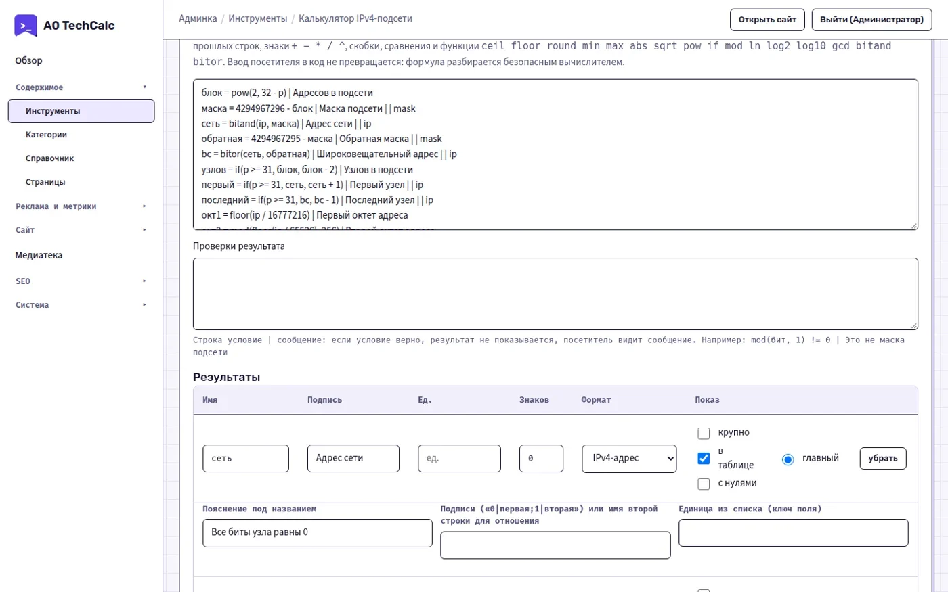This screenshot has width=948, height=592.
Task: Remove the result row with "убрать"
Action: [x=883, y=459]
